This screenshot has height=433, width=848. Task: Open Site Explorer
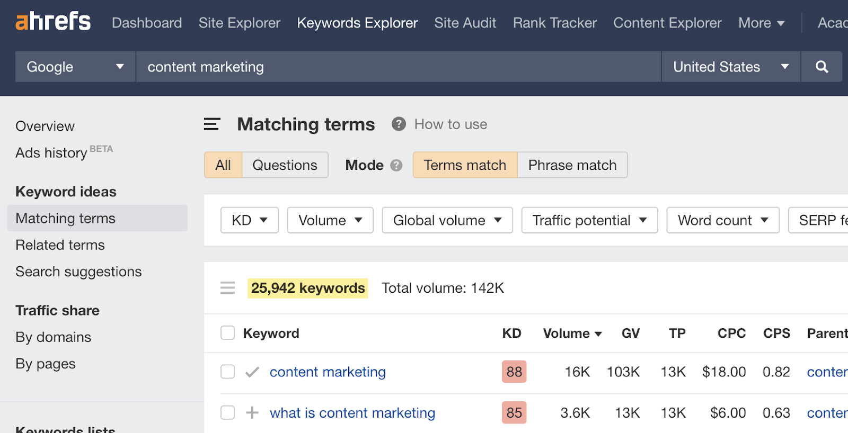click(x=240, y=23)
